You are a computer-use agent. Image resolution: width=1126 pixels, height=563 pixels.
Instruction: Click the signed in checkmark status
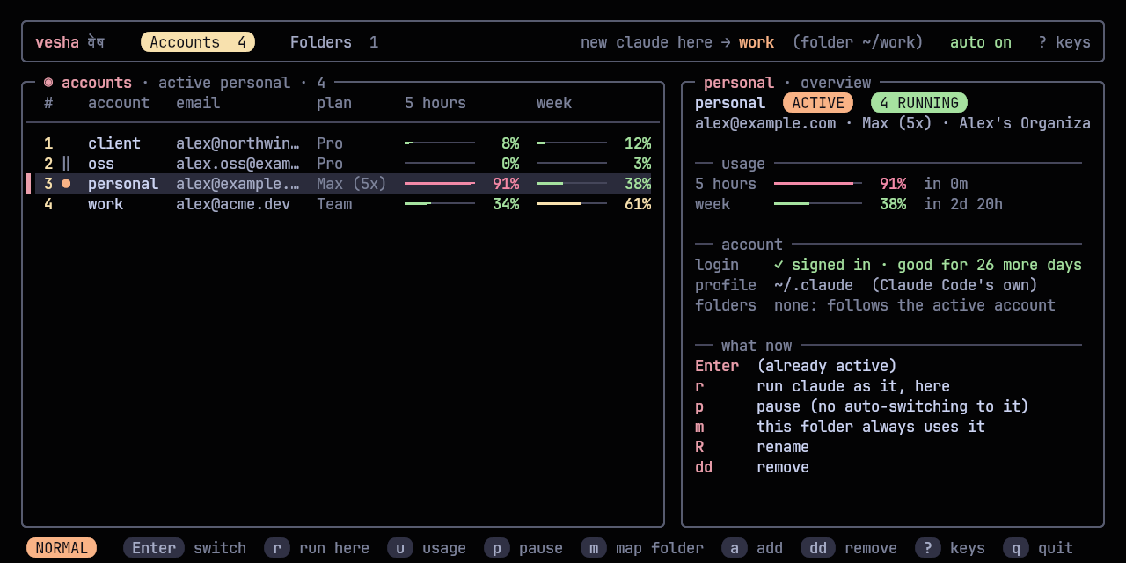[x=928, y=265]
